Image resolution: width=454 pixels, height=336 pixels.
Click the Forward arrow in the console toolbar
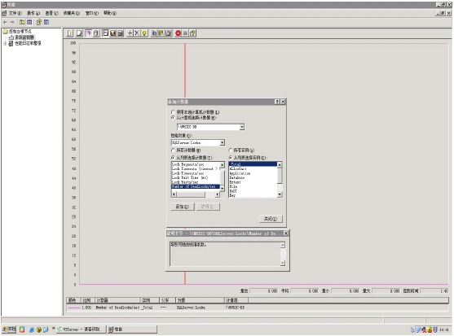point(12,22)
